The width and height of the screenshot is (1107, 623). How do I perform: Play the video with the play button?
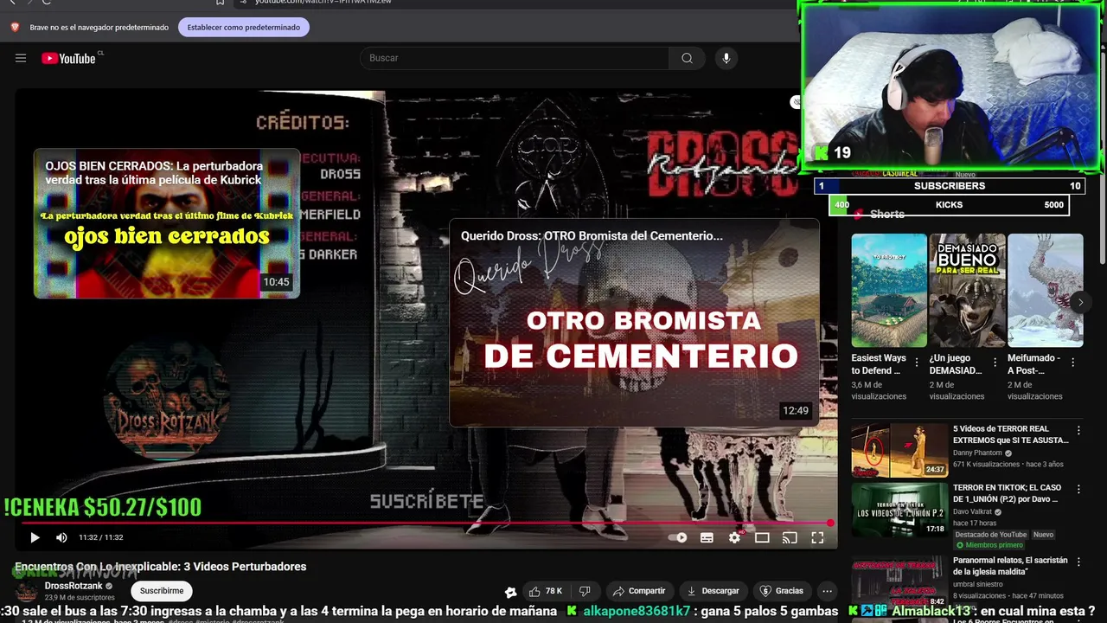tap(35, 537)
